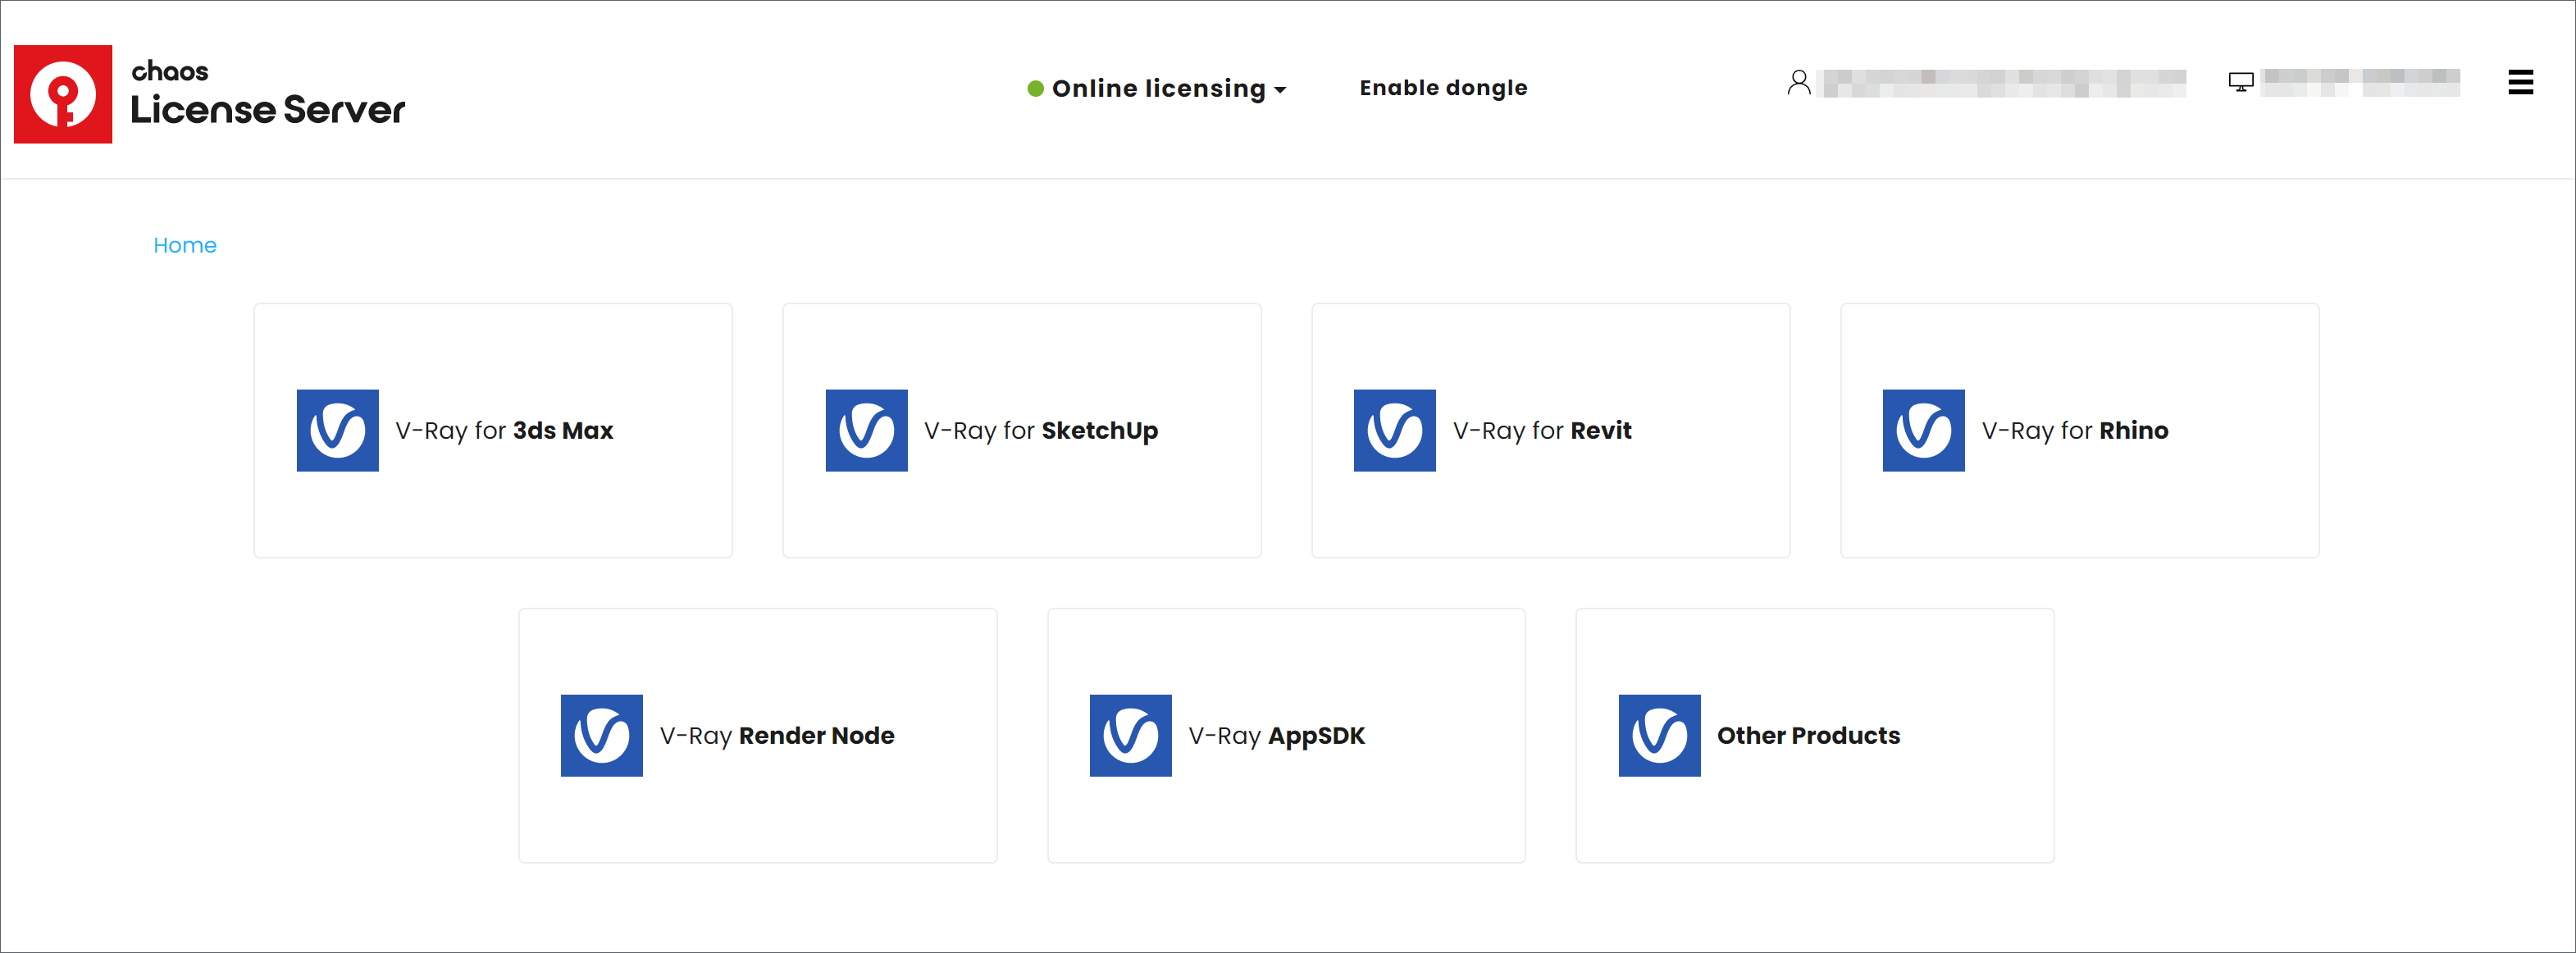This screenshot has height=953, width=2576.
Task: Click the V-Ray for Revit icon
Action: point(1394,430)
